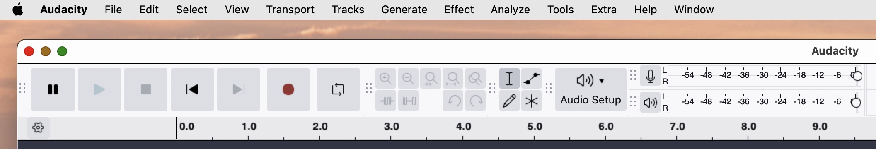Image resolution: width=876 pixels, height=149 pixels.
Task: Click the Trim audio outside selection icon
Action: pyautogui.click(x=386, y=101)
